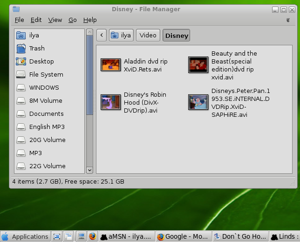Open the Go menu

pyautogui.click(x=73, y=20)
